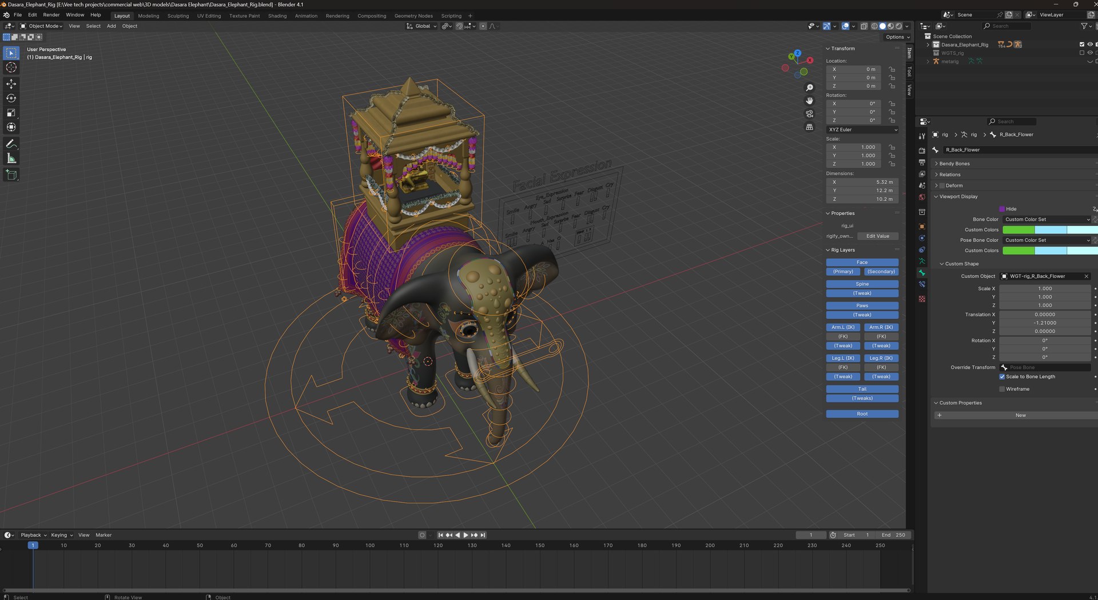
Task: Switch viewport shading to material preview
Action: (x=890, y=26)
